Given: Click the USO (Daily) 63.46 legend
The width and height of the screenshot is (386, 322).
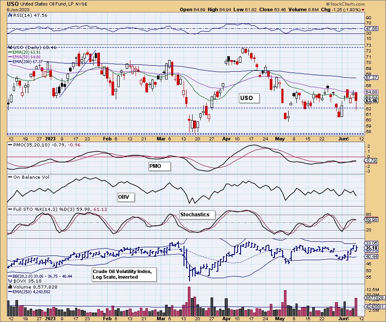Looking at the screenshot, I should pos(35,47).
